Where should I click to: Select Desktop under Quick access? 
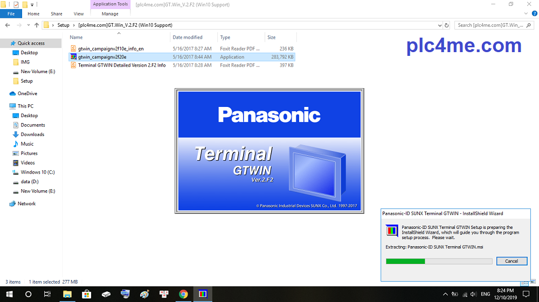tap(29, 53)
